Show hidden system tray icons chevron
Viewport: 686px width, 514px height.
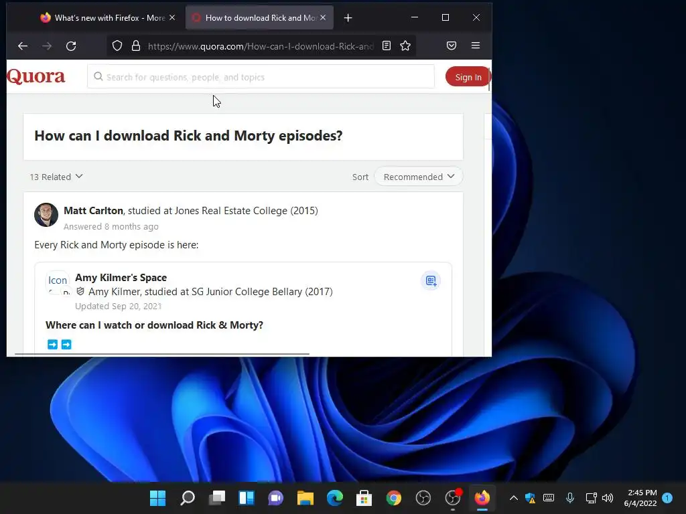click(x=514, y=498)
